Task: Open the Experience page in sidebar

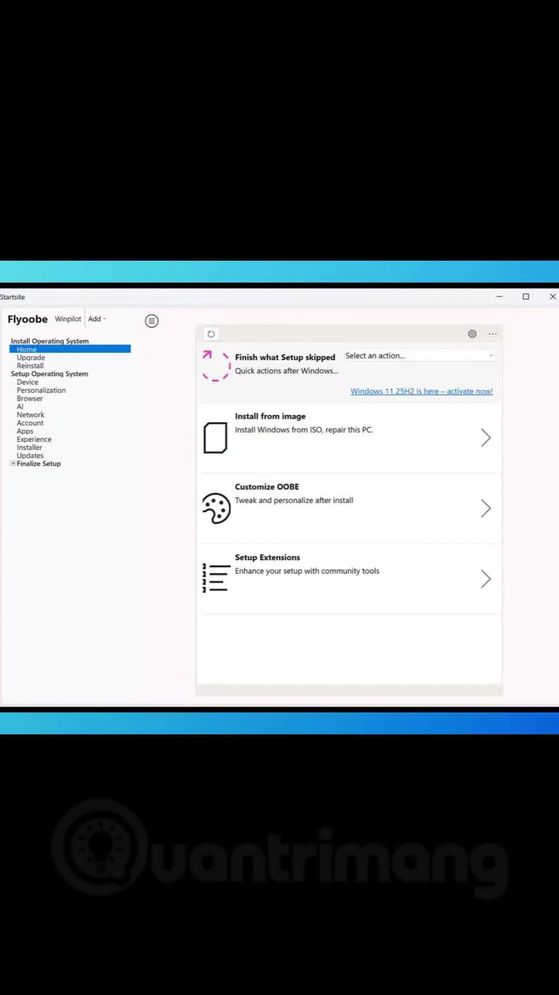Action: coord(34,439)
